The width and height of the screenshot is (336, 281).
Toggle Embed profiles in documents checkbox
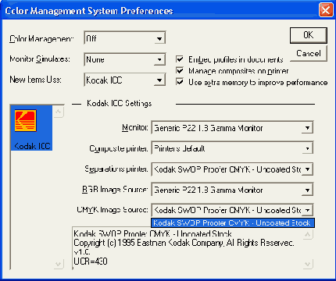pos(180,59)
